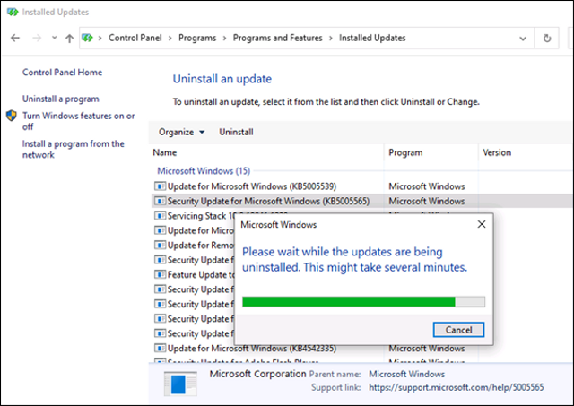This screenshot has width=574, height=406.
Task: Click the Uninstall toolbar button
Action: tap(236, 132)
